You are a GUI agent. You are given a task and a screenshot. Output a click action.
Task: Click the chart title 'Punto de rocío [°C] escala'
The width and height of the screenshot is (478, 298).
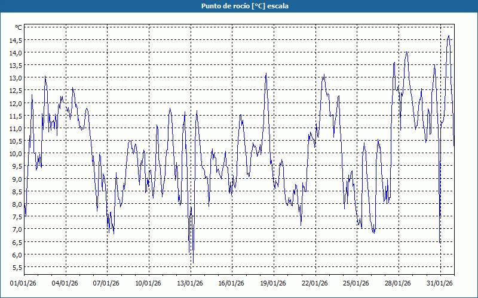(245, 6)
